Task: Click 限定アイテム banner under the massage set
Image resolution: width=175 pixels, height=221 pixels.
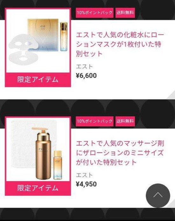Action: coord(38,188)
